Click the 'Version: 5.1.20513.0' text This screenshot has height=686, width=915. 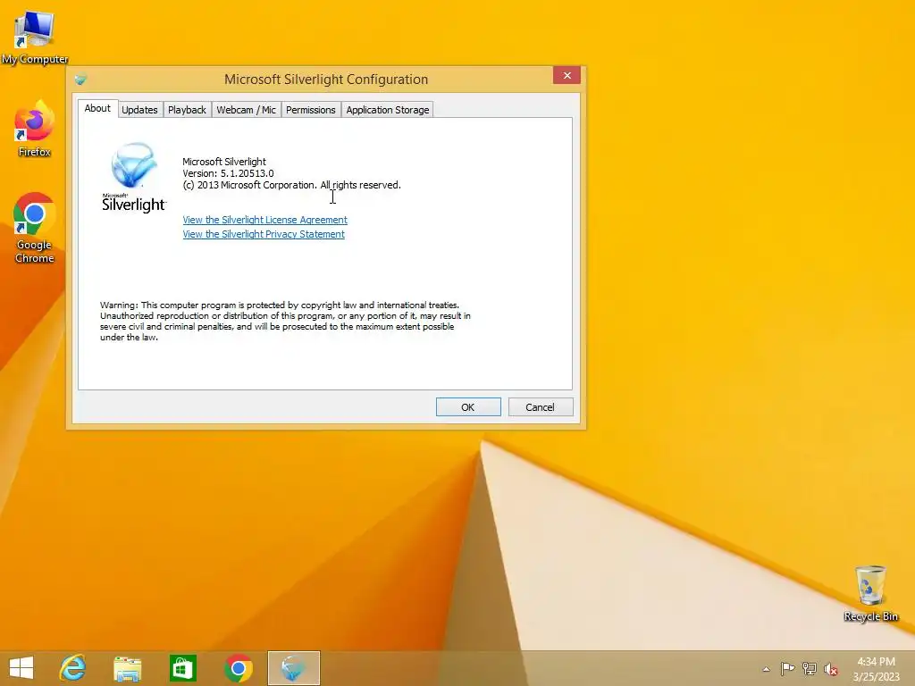[228, 173]
